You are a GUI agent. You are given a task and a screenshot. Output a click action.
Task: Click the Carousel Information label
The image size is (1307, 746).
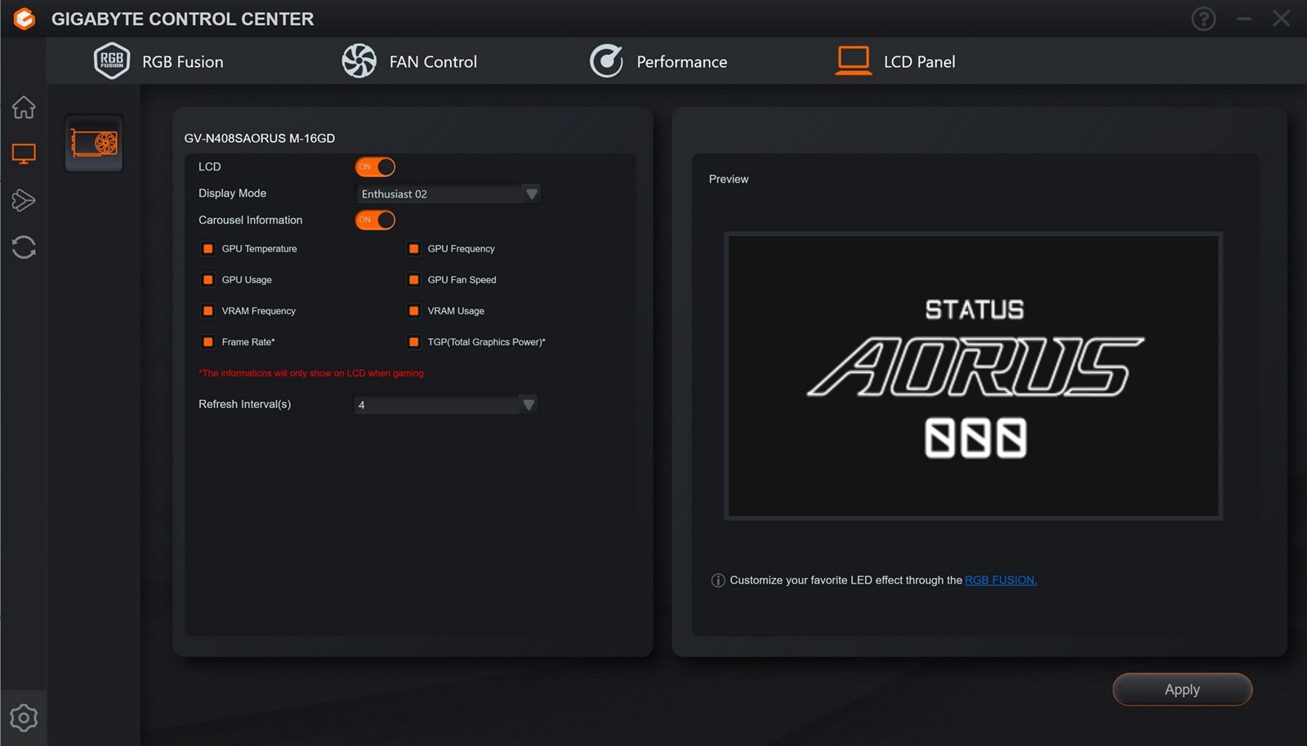(x=250, y=220)
